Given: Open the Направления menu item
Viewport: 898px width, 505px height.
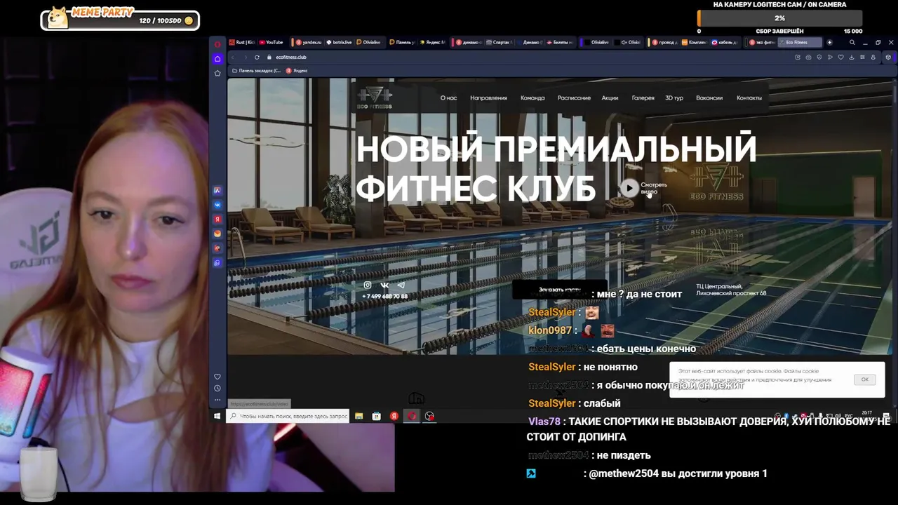Looking at the screenshot, I should tap(488, 97).
